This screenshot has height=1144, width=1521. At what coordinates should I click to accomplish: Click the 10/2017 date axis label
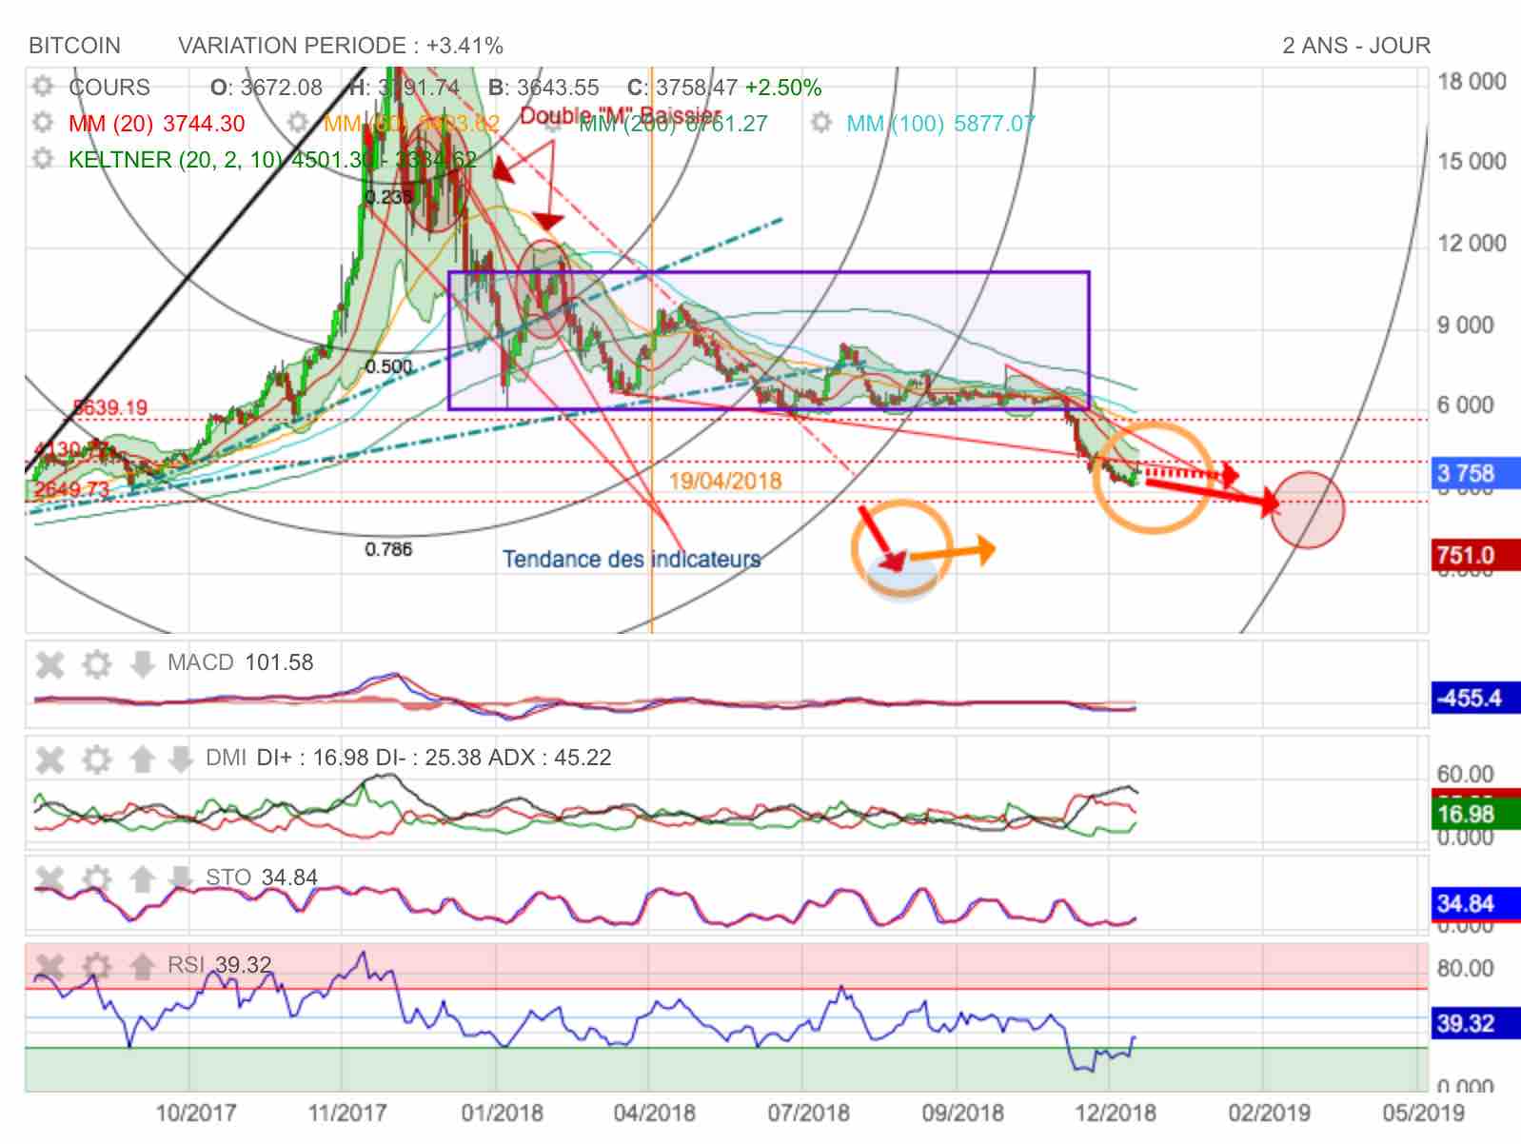click(195, 1113)
